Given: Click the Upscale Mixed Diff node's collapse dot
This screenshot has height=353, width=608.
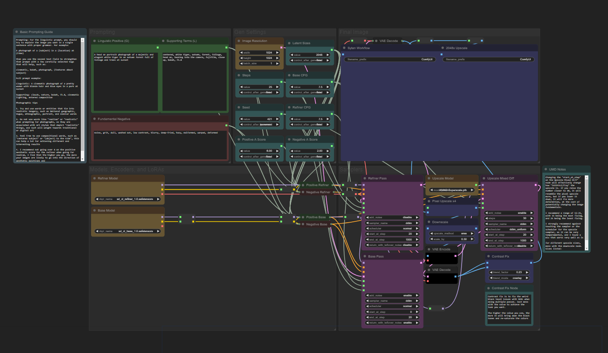Looking at the screenshot, I should pyautogui.click(x=483, y=179).
